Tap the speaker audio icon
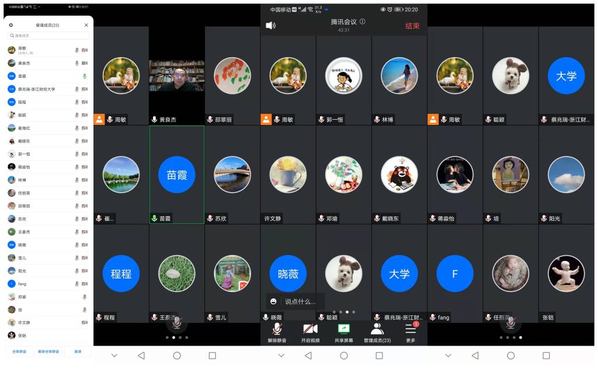The height and width of the screenshot is (369, 598). (x=270, y=26)
